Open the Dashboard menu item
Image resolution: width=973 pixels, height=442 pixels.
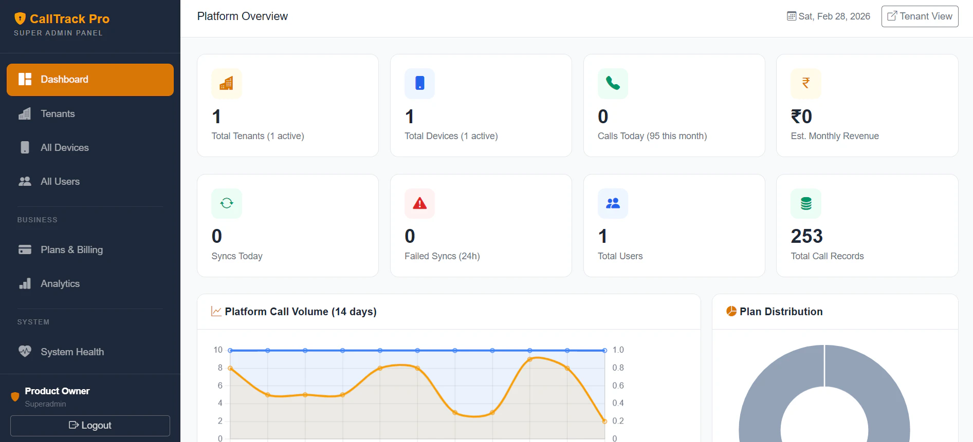coord(90,80)
